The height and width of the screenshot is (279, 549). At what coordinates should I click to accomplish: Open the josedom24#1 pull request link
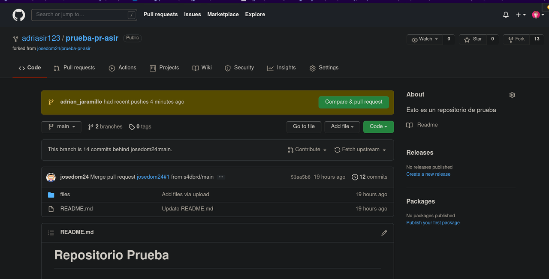[153, 177]
